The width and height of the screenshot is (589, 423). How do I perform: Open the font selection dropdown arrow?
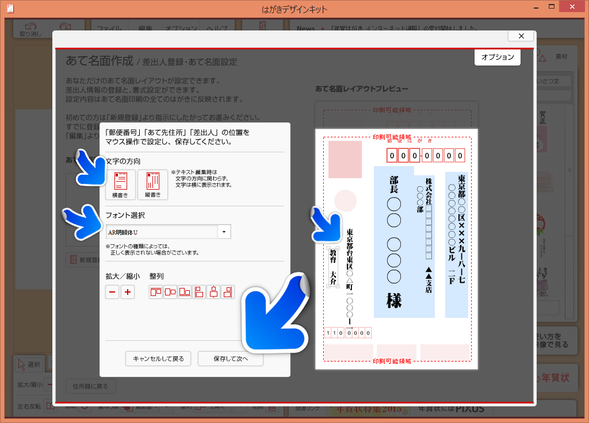click(x=224, y=232)
